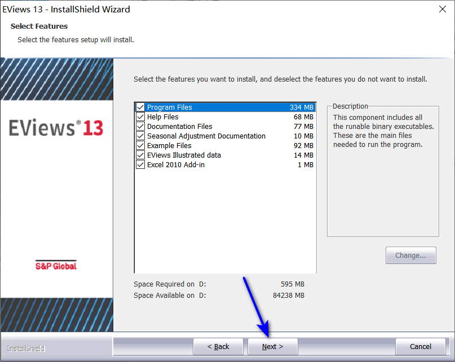Viewport: 455px width, 362px height.
Task: Uncheck the Program Files checkbox
Action: pyautogui.click(x=140, y=107)
